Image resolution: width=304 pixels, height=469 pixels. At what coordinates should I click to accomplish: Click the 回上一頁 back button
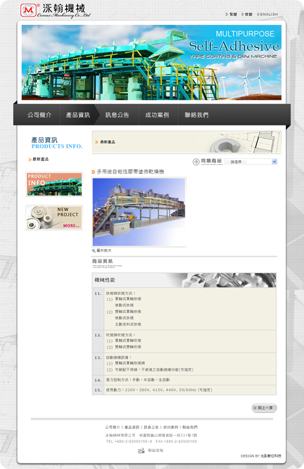264,408
